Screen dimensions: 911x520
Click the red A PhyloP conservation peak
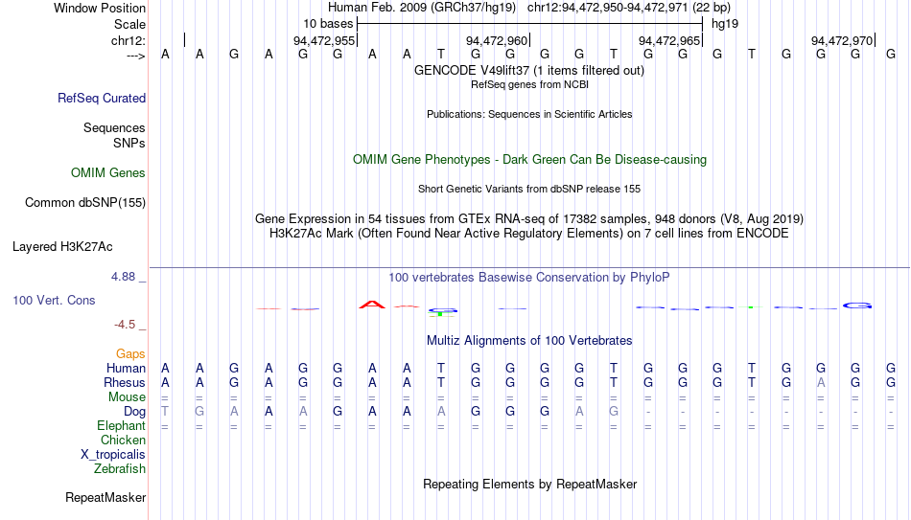(372, 305)
